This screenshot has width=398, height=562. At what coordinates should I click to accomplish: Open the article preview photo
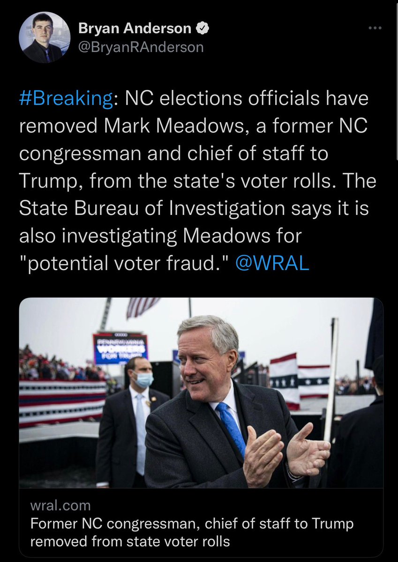[201, 393]
